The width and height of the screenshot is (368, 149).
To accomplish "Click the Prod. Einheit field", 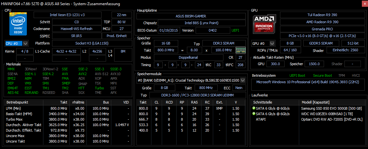I will click(x=117, y=36).
